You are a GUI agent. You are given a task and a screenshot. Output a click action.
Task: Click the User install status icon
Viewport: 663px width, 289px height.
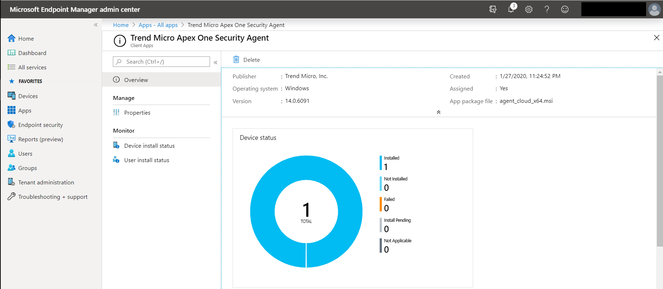click(116, 160)
